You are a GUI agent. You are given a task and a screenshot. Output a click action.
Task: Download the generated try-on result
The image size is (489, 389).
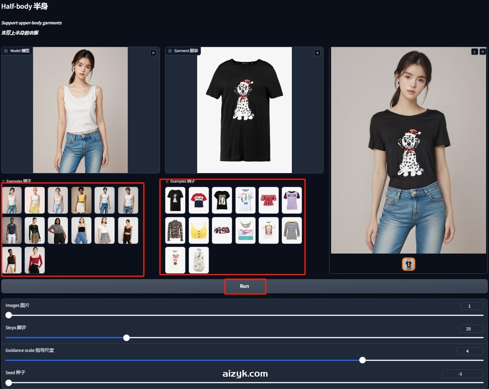[475, 51]
